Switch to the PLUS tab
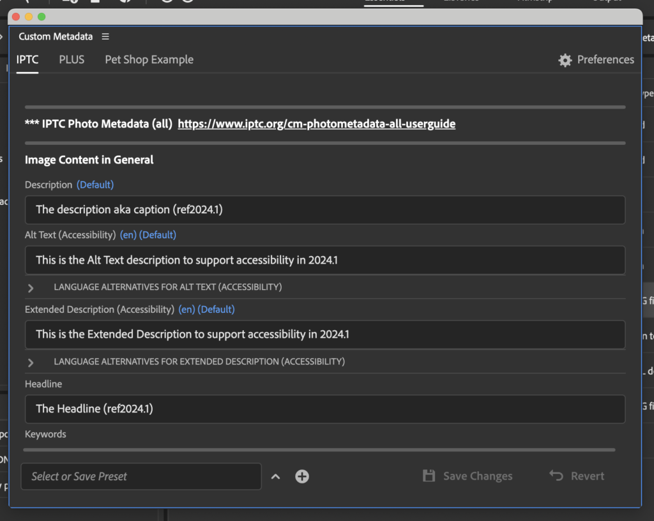This screenshot has width=654, height=521. (x=71, y=59)
